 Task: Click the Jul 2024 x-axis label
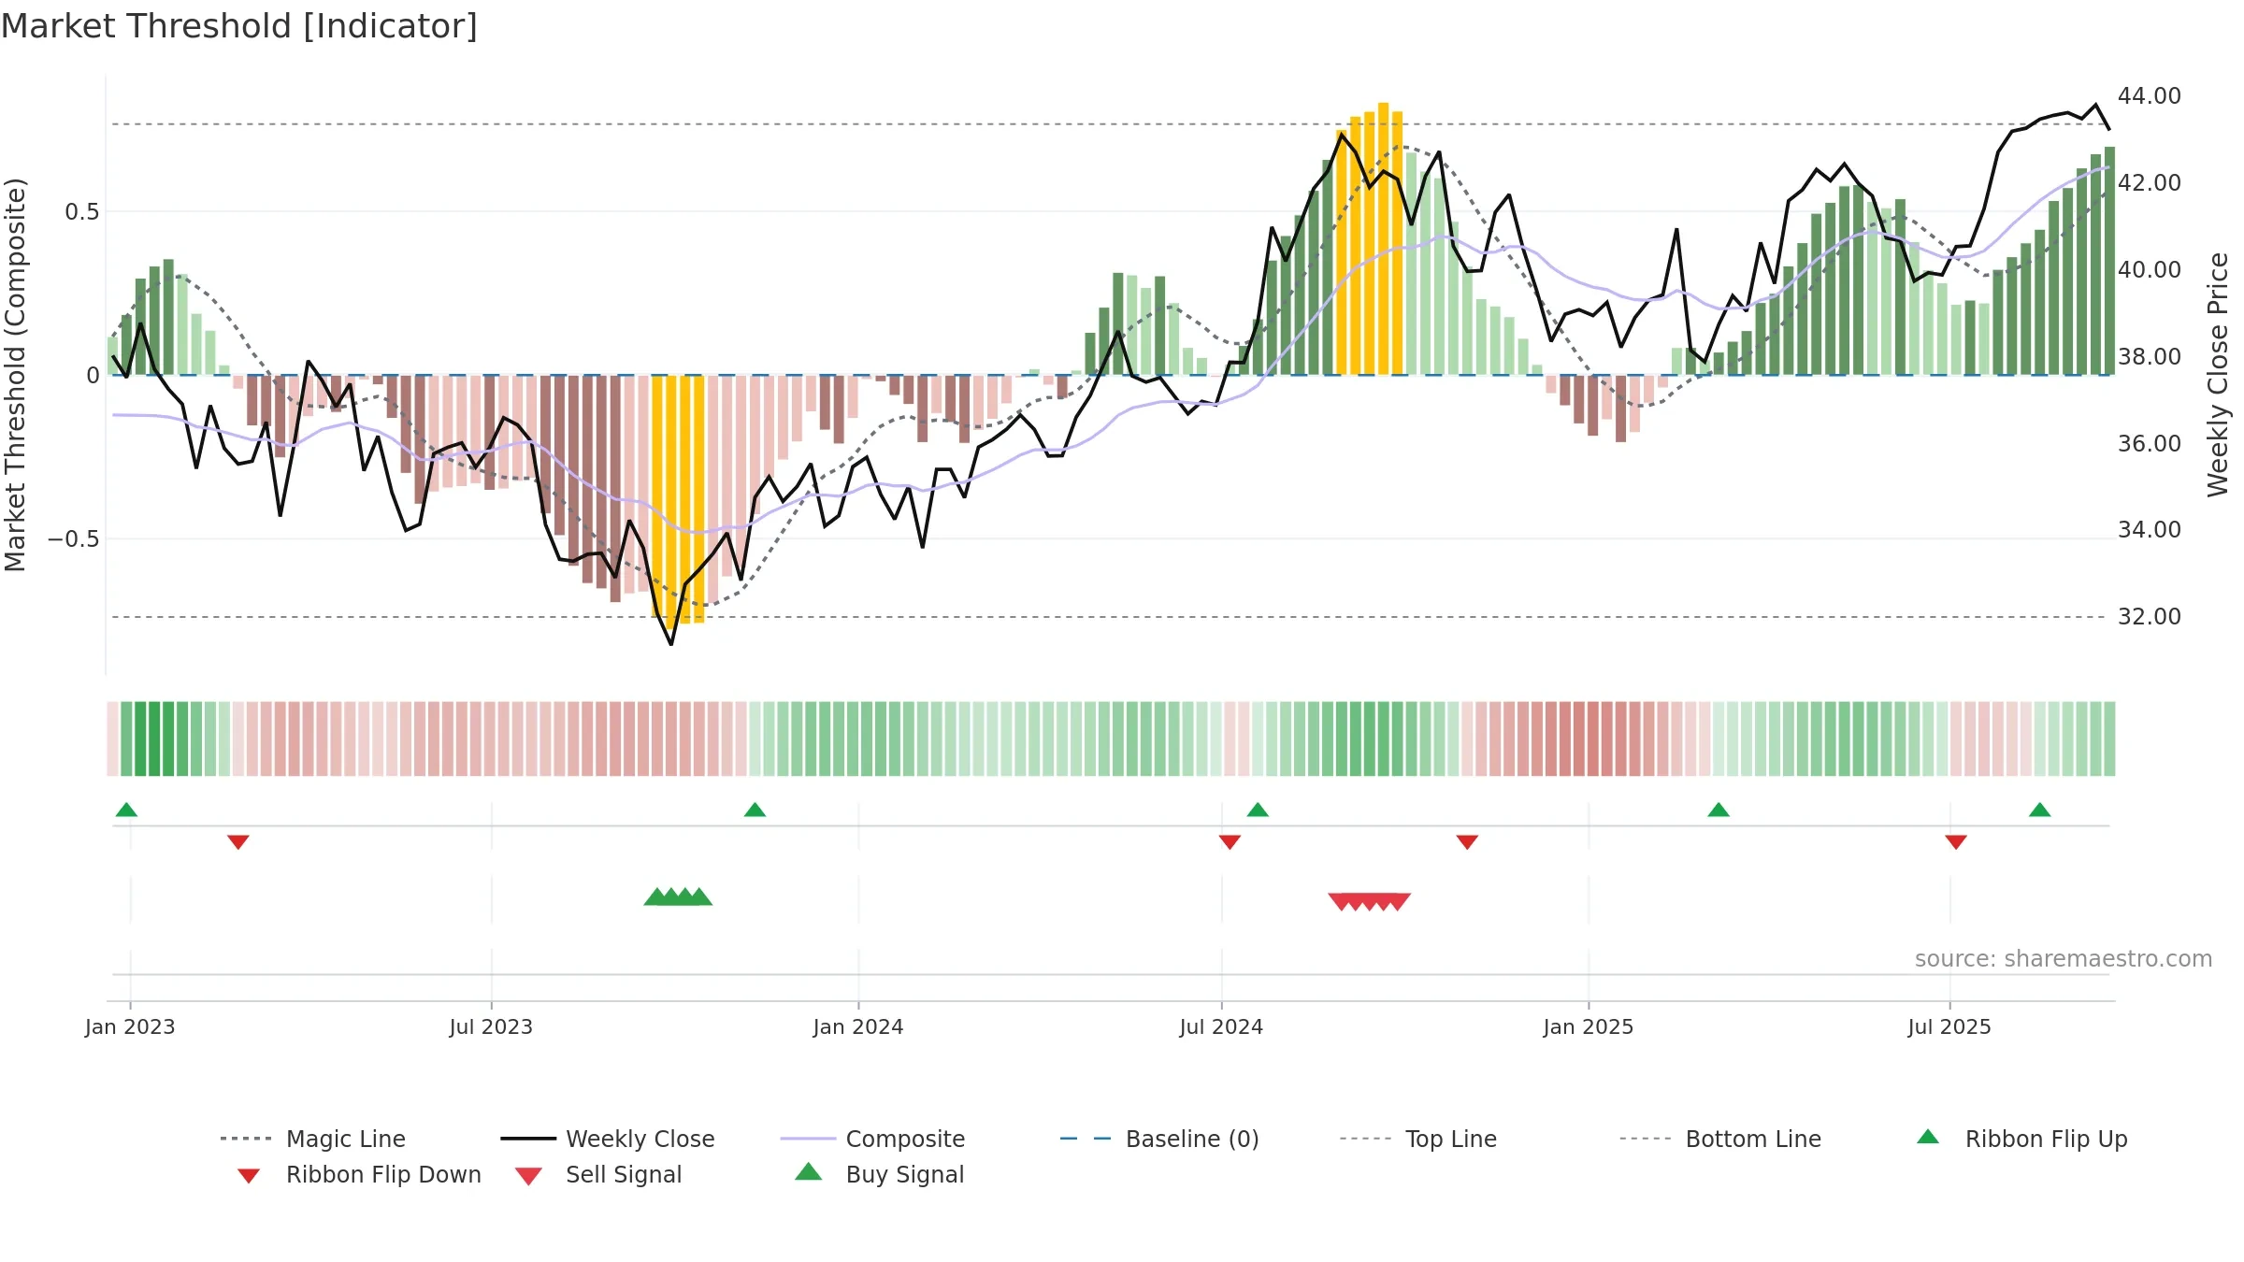1221,1027
